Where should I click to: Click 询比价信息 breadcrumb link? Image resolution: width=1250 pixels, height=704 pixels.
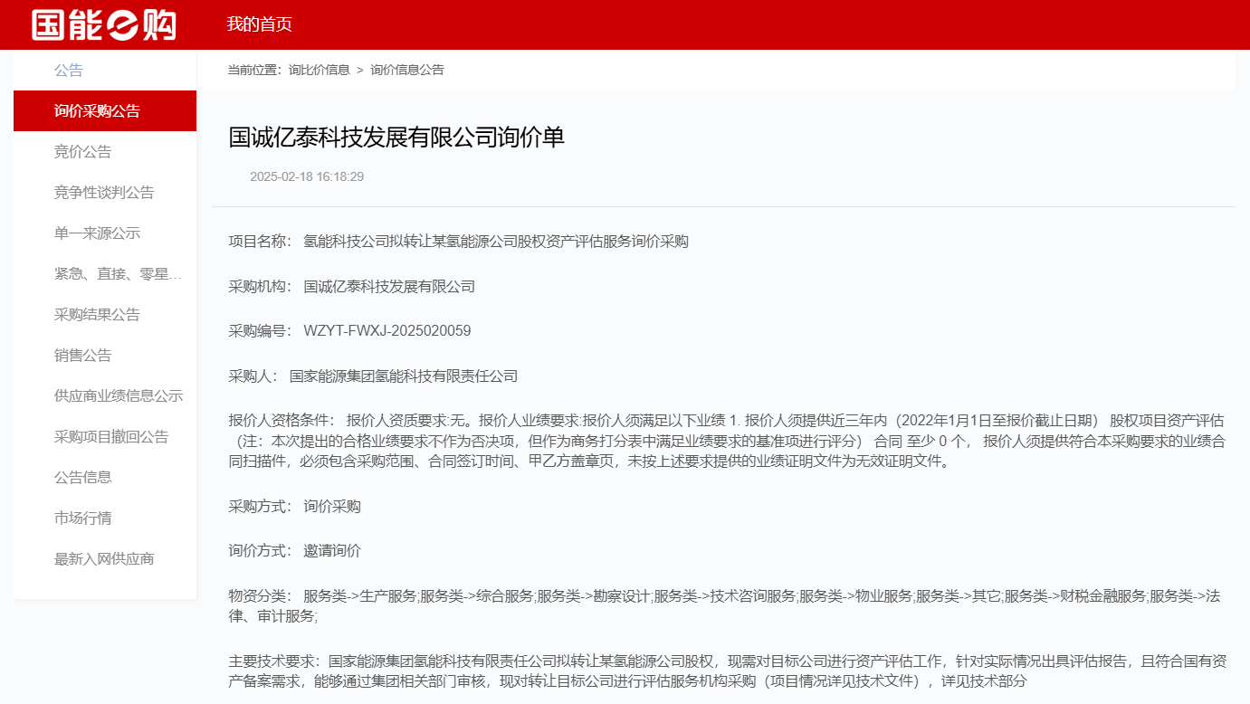click(319, 70)
